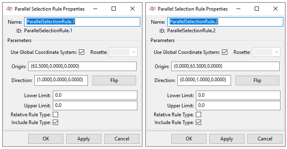Toggle Use Global Coordinate System in ParallelSelectionRule.1 dialog
287x149 pixels.
[x=82, y=52]
